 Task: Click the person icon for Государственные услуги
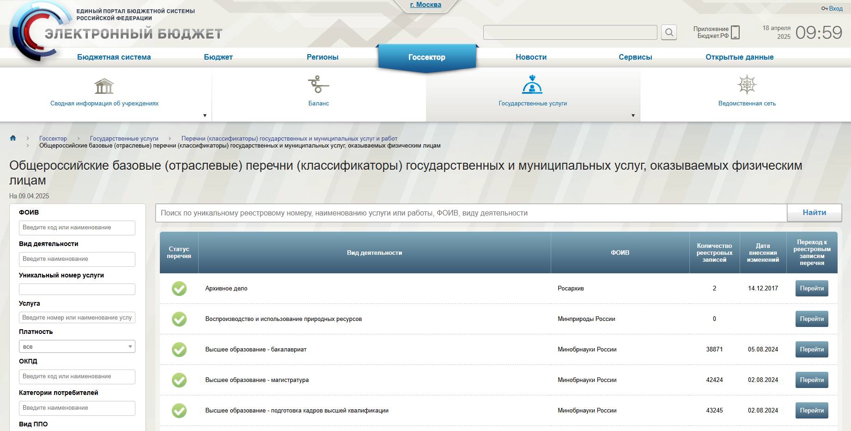[x=532, y=85]
